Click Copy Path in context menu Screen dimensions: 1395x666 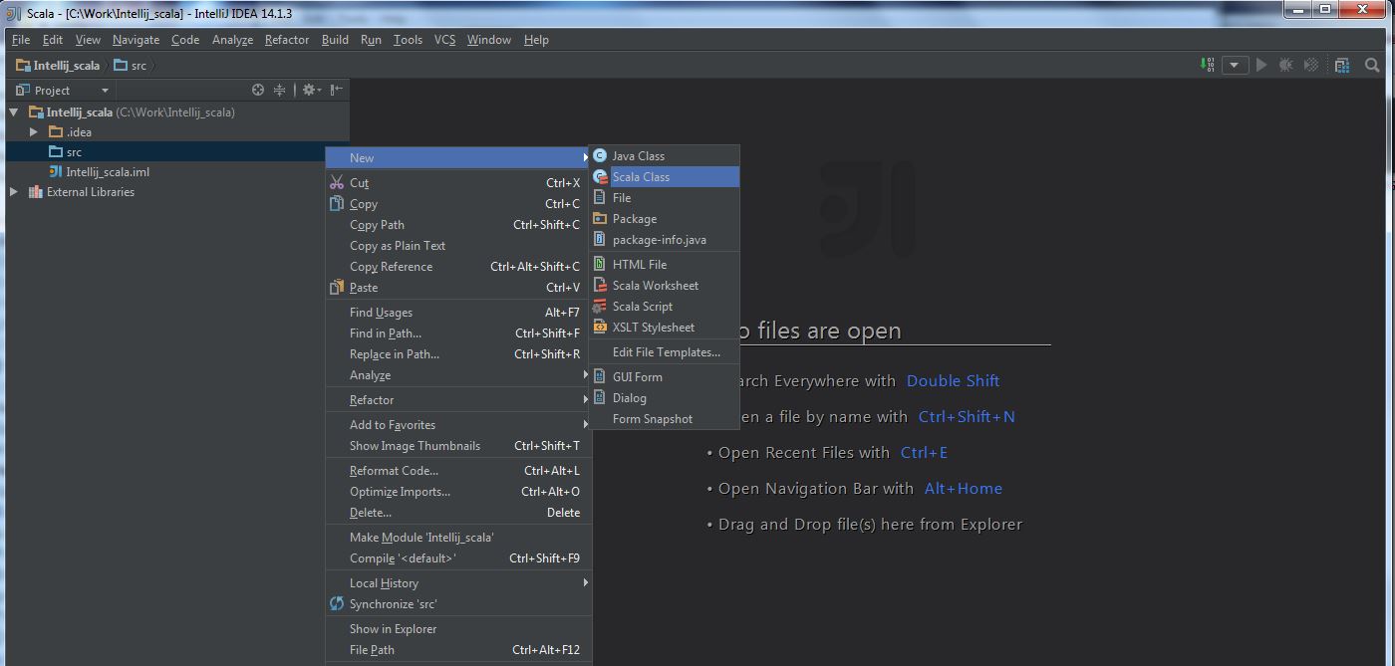[x=458, y=225]
